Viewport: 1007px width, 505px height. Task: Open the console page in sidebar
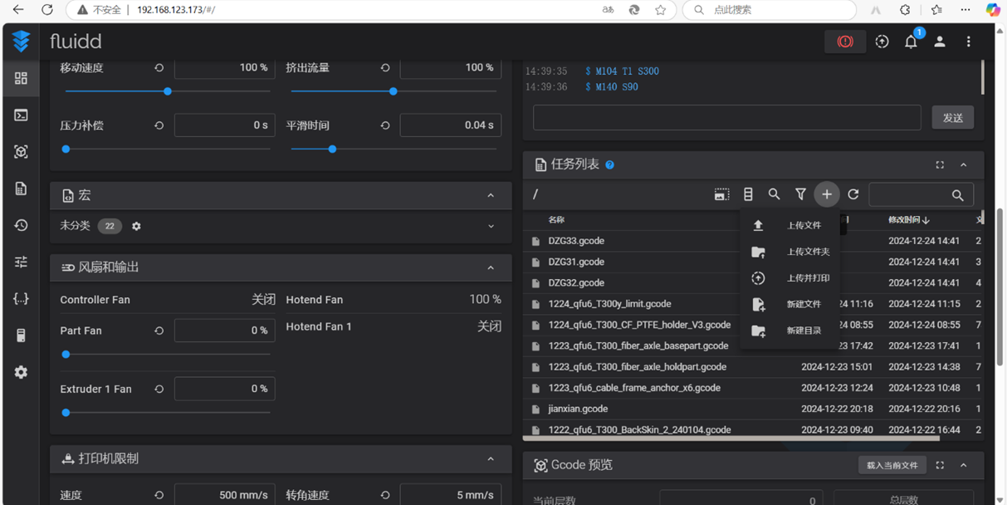coord(21,115)
